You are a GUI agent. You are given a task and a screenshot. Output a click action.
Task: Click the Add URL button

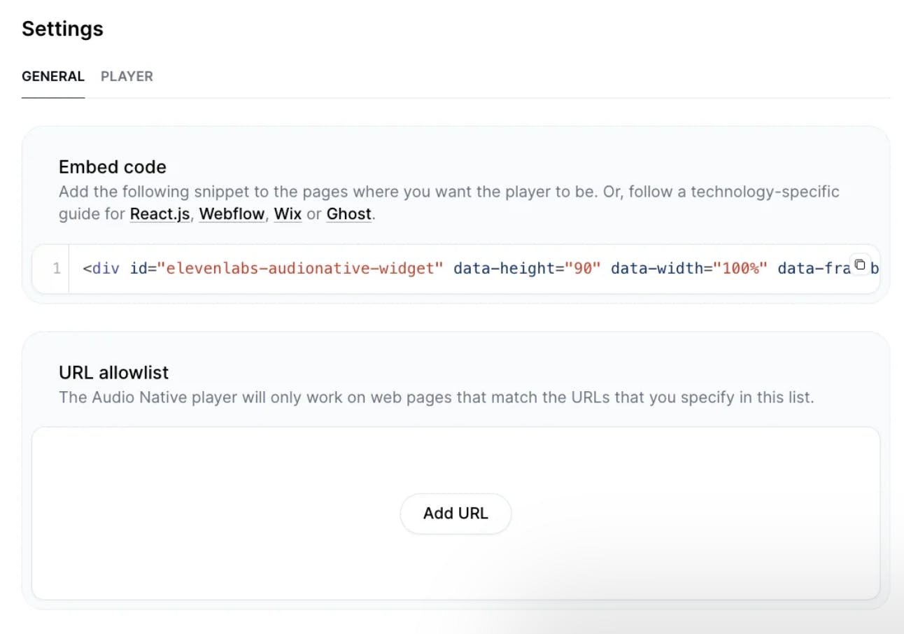[x=455, y=514]
